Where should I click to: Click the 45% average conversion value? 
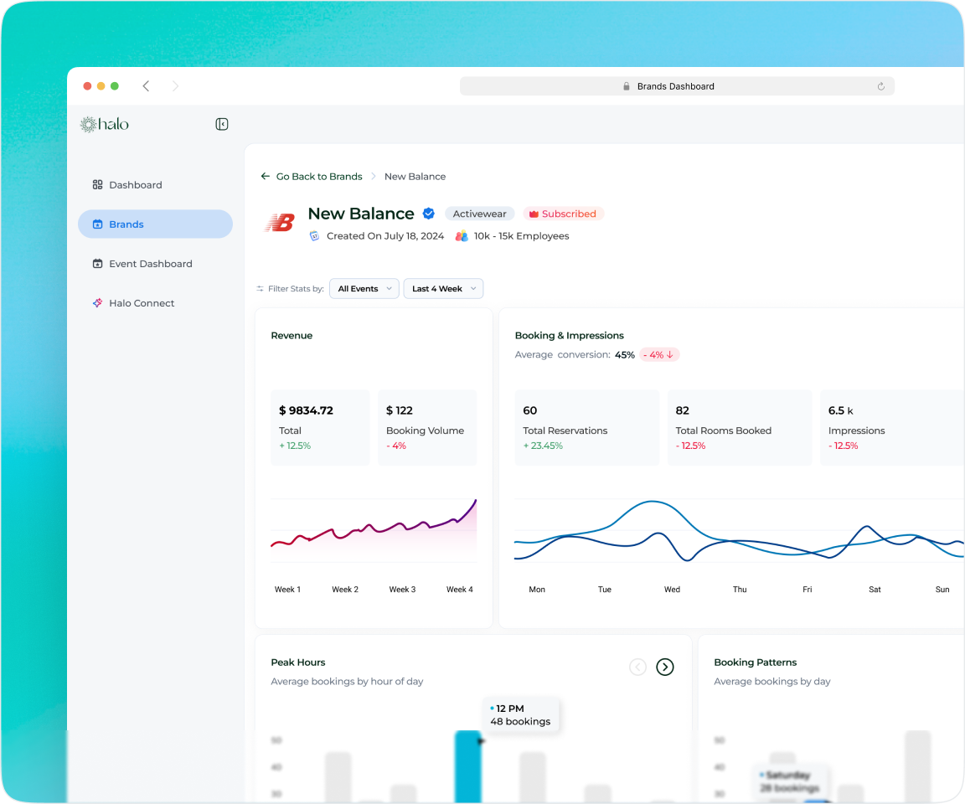(x=625, y=355)
